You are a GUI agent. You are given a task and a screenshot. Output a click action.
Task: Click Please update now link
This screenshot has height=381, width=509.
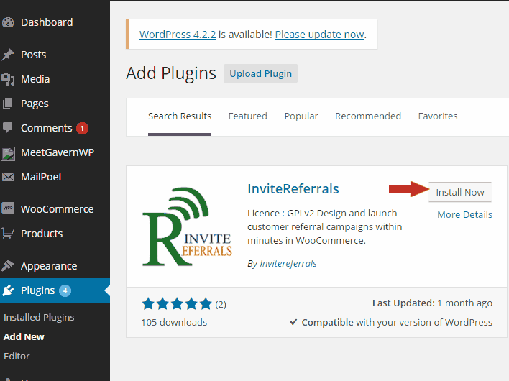click(x=319, y=35)
